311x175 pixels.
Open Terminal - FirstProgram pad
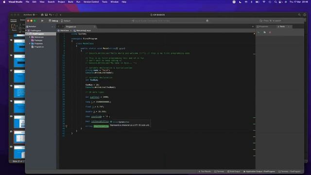click(290, 172)
